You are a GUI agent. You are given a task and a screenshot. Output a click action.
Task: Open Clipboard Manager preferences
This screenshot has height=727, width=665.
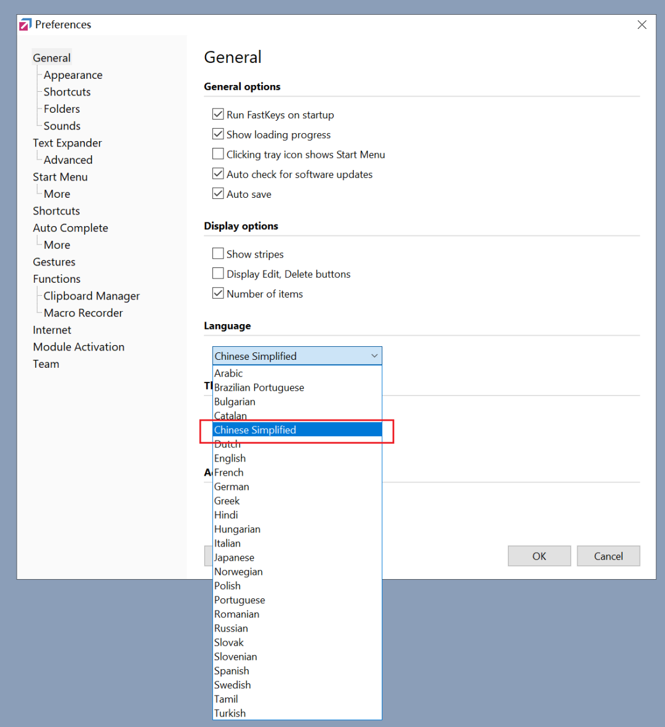(x=91, y=296)
